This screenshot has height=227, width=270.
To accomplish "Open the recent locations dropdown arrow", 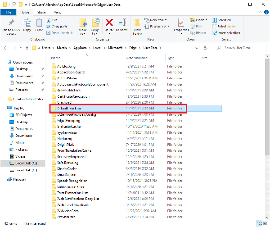I will pyautogui.click(x=21, y=48).
